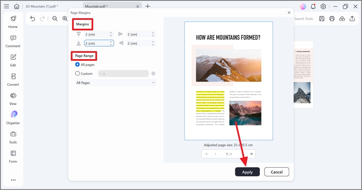362x190 pixels.
Task: Redo the last action
Action: point(42,19)
